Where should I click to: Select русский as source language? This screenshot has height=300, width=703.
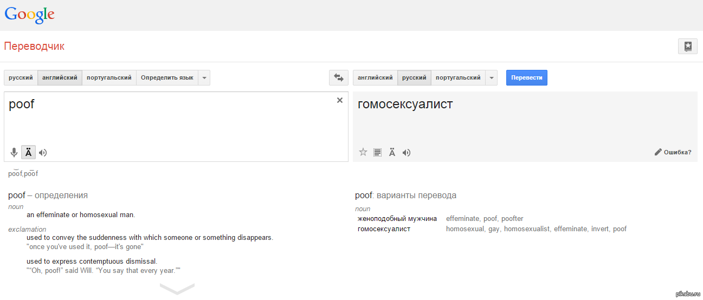pos(21,78)
